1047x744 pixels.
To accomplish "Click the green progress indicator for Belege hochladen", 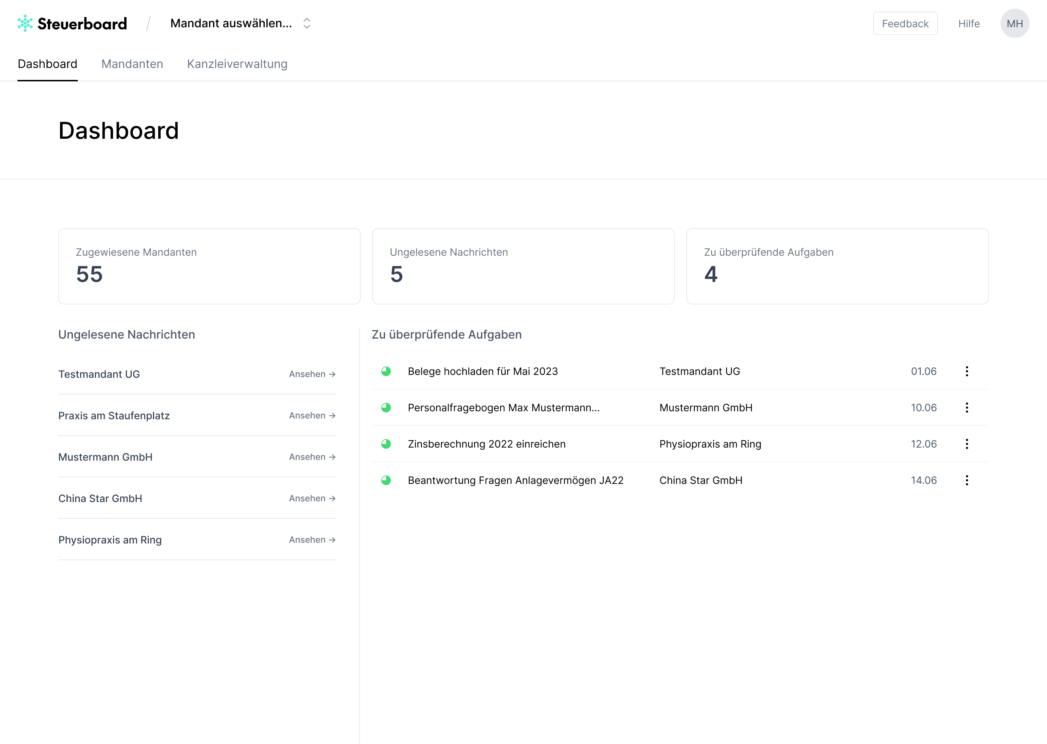I will click(386, 371).
